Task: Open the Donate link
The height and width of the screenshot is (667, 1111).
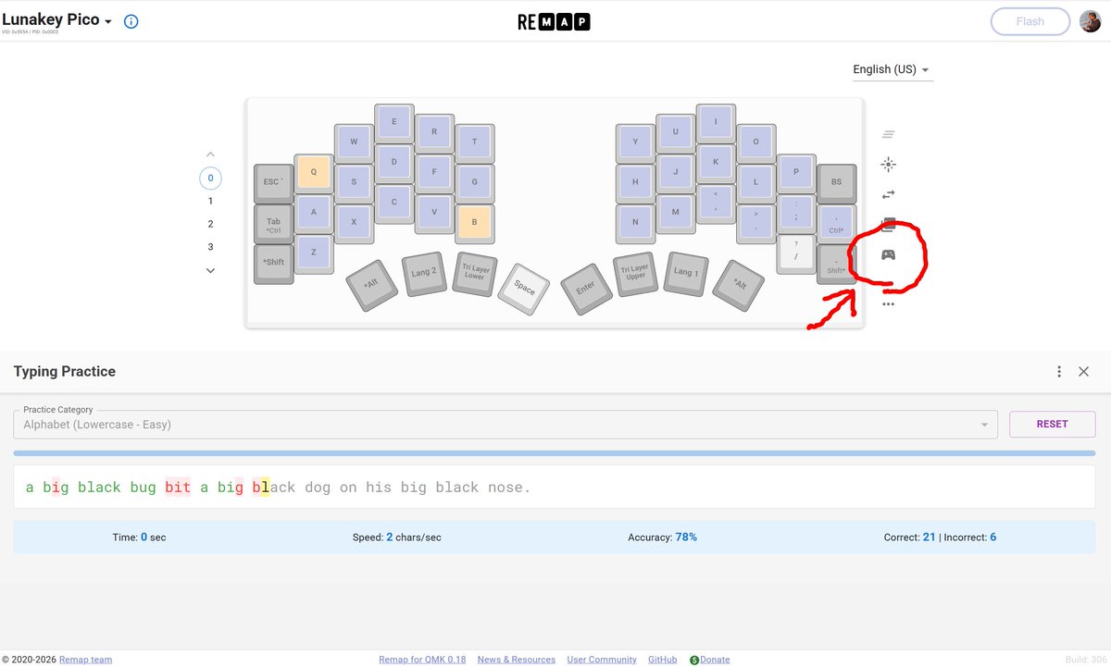Action: coord(709,660)
